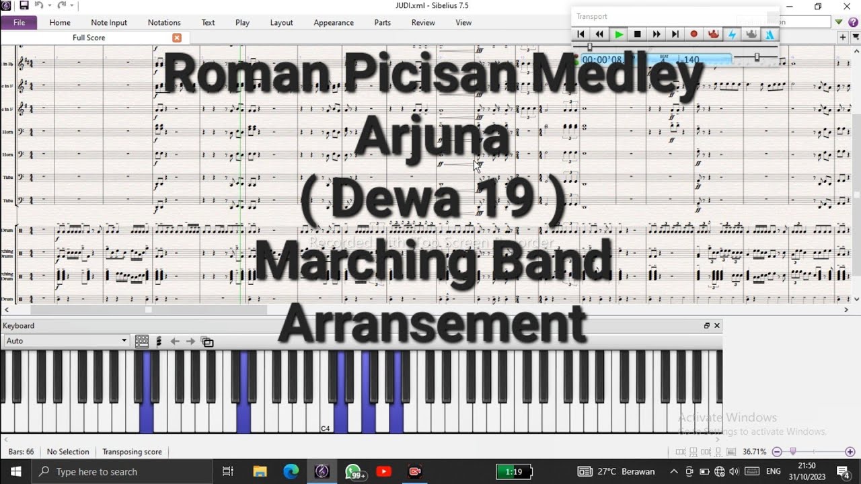Select spreads horizontally view icon
This screenshot has height=484, width=861.
681,452
